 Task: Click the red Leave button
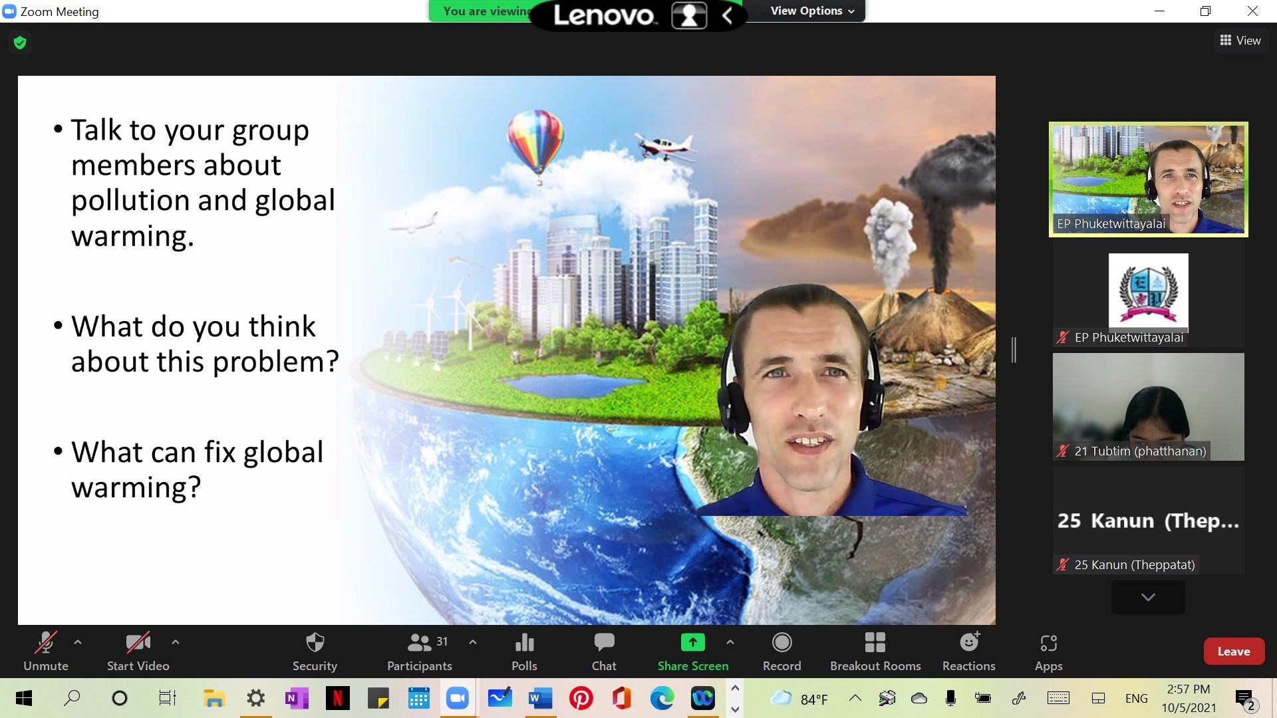(x=1234, y=652)
